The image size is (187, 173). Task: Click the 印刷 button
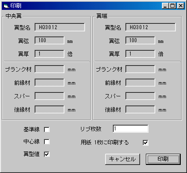click(x=163, y=159)
